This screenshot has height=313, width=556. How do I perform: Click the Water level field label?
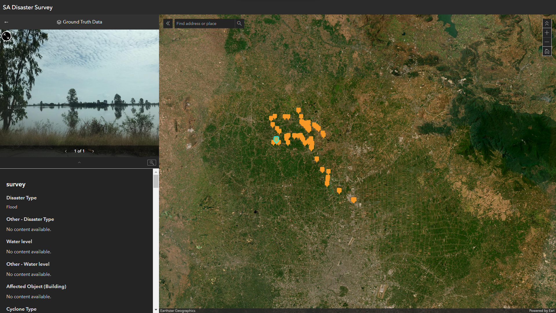point(19,241)
